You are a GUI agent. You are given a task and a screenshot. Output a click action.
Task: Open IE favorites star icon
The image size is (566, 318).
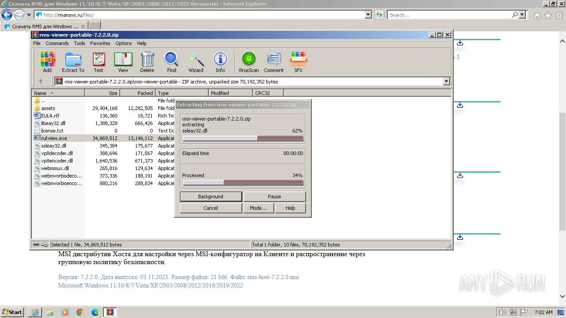[x=548, y=15]
